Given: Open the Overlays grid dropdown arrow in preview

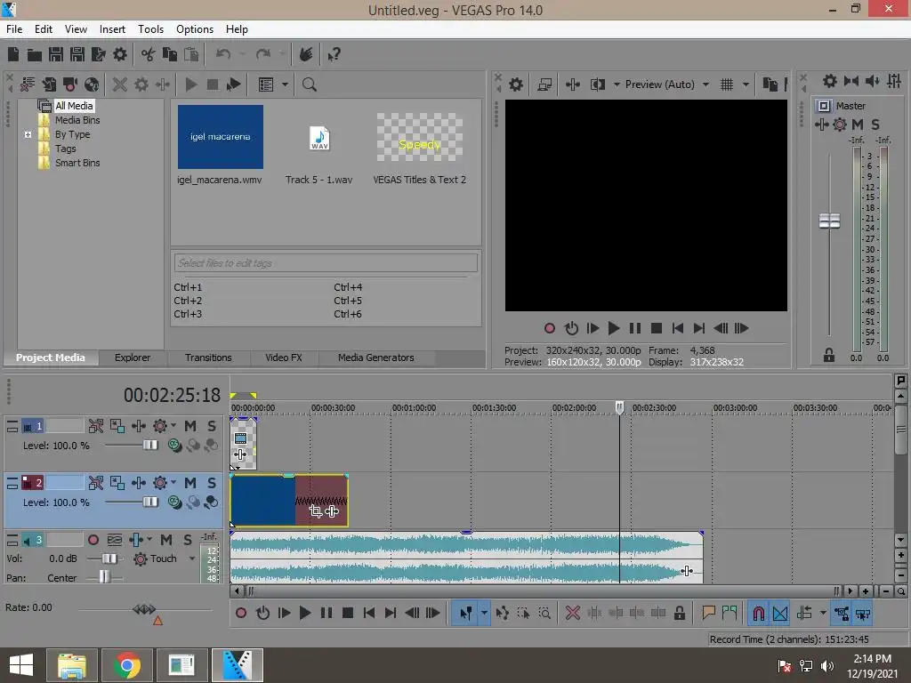Looking at the screenshot, I should 746,84.
